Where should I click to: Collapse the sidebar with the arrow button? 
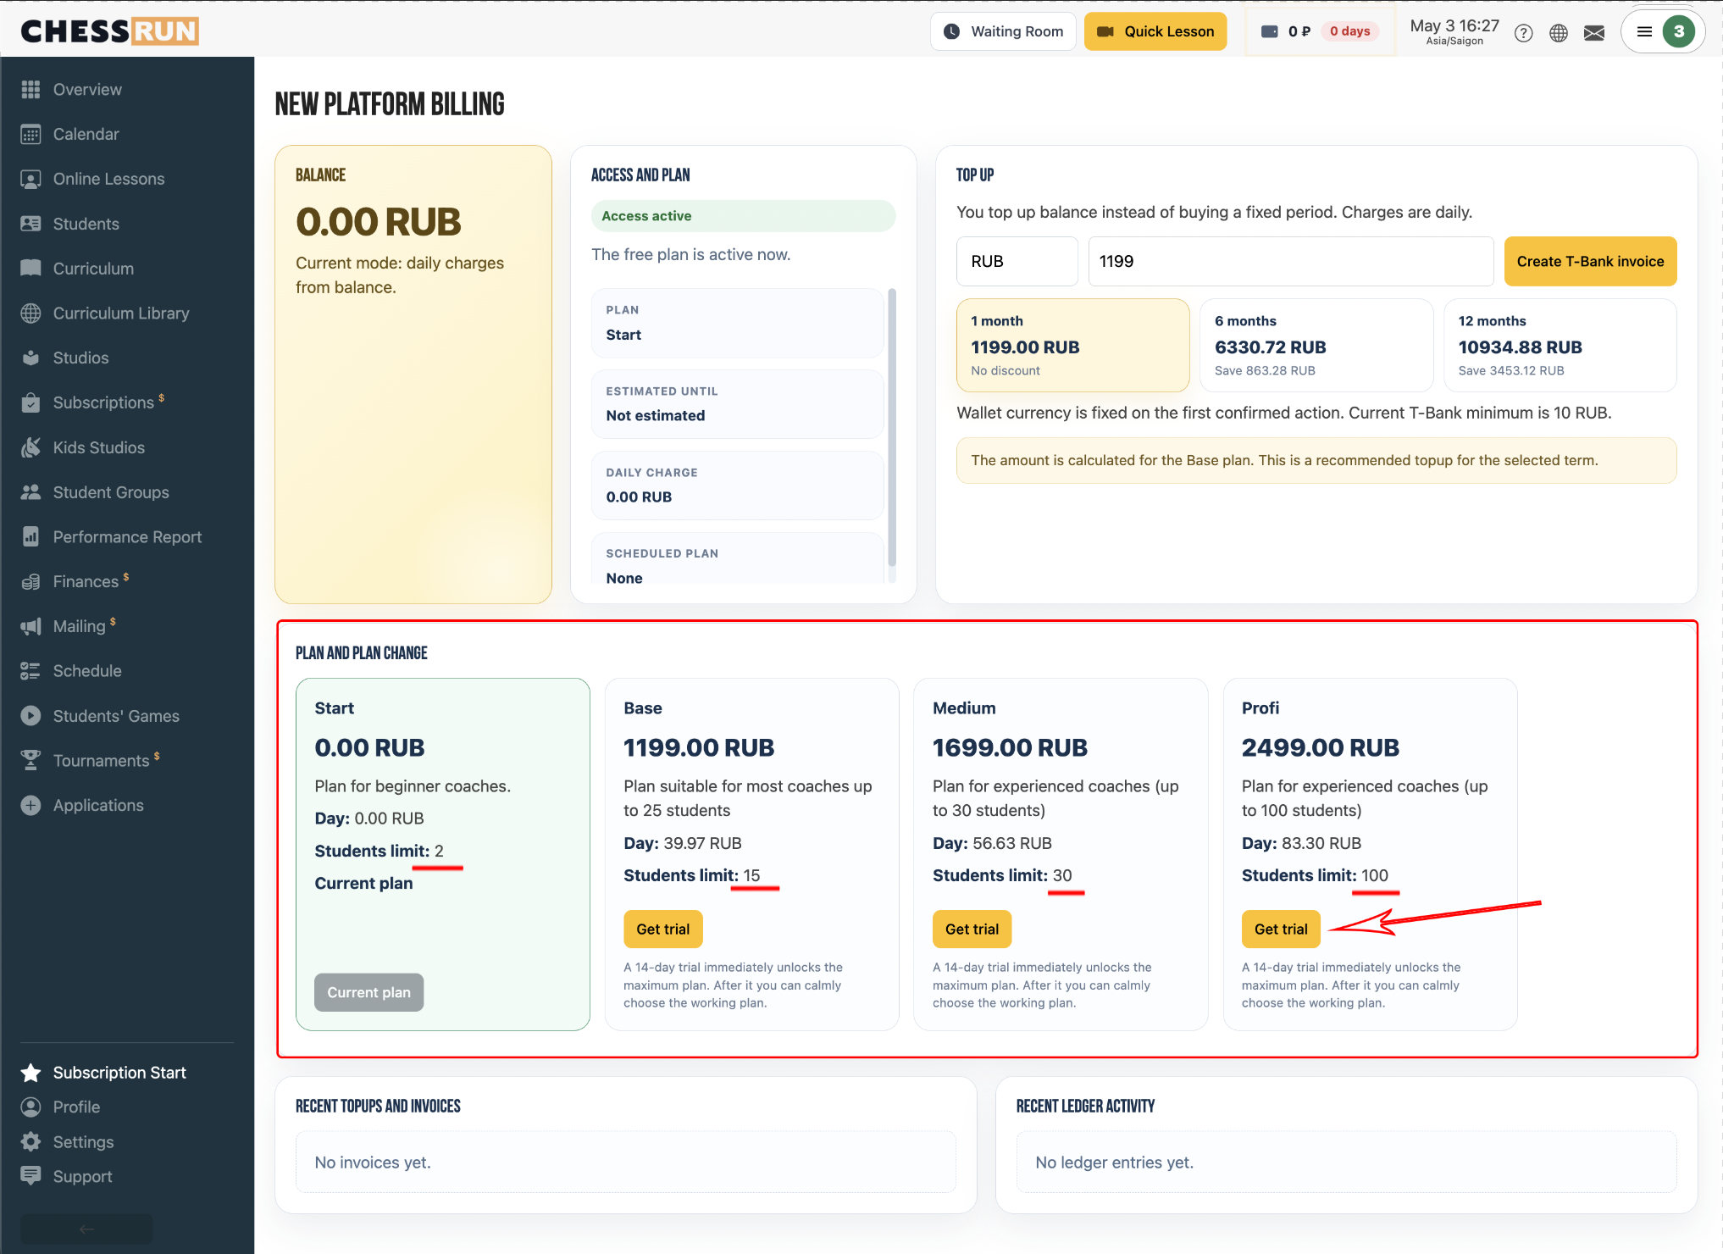86,1229
